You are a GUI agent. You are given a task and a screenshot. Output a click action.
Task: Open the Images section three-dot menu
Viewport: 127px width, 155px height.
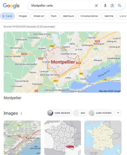click(22, 113)
